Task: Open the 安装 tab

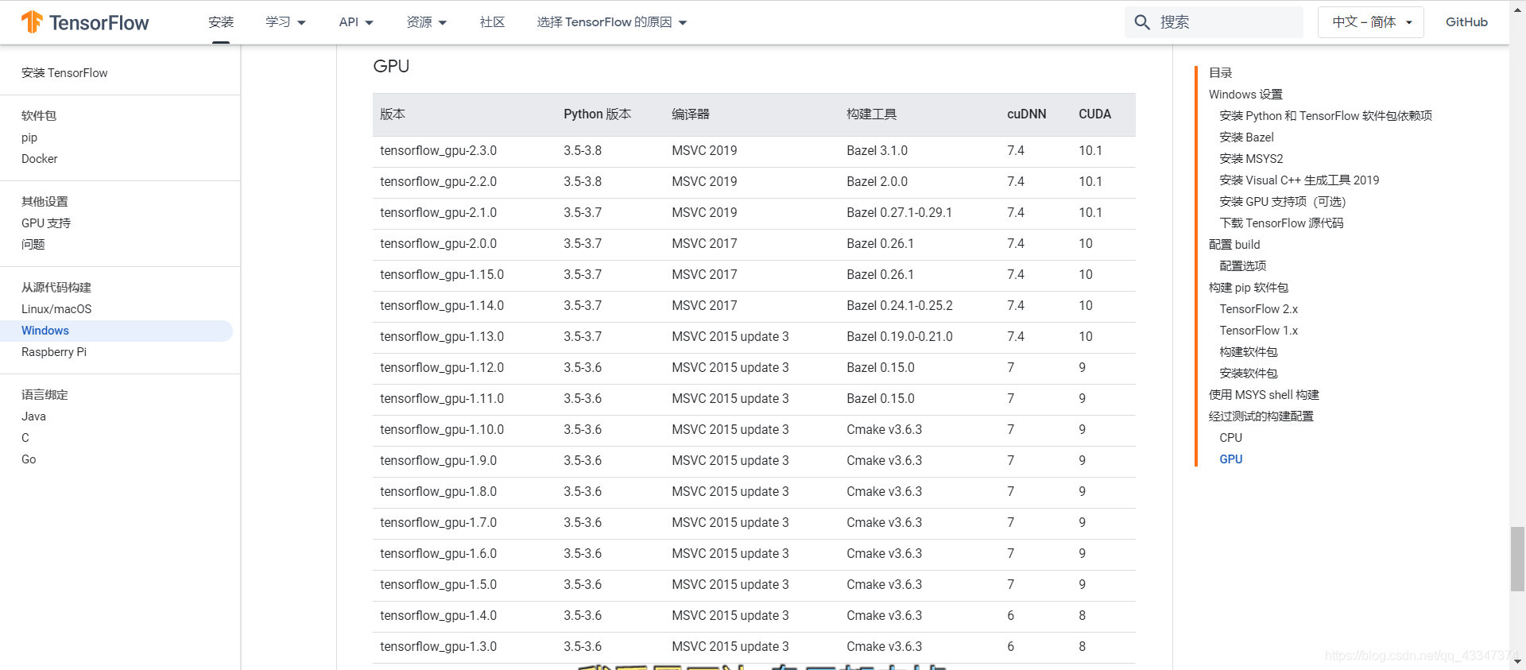Action: click(x=221, y=22)
